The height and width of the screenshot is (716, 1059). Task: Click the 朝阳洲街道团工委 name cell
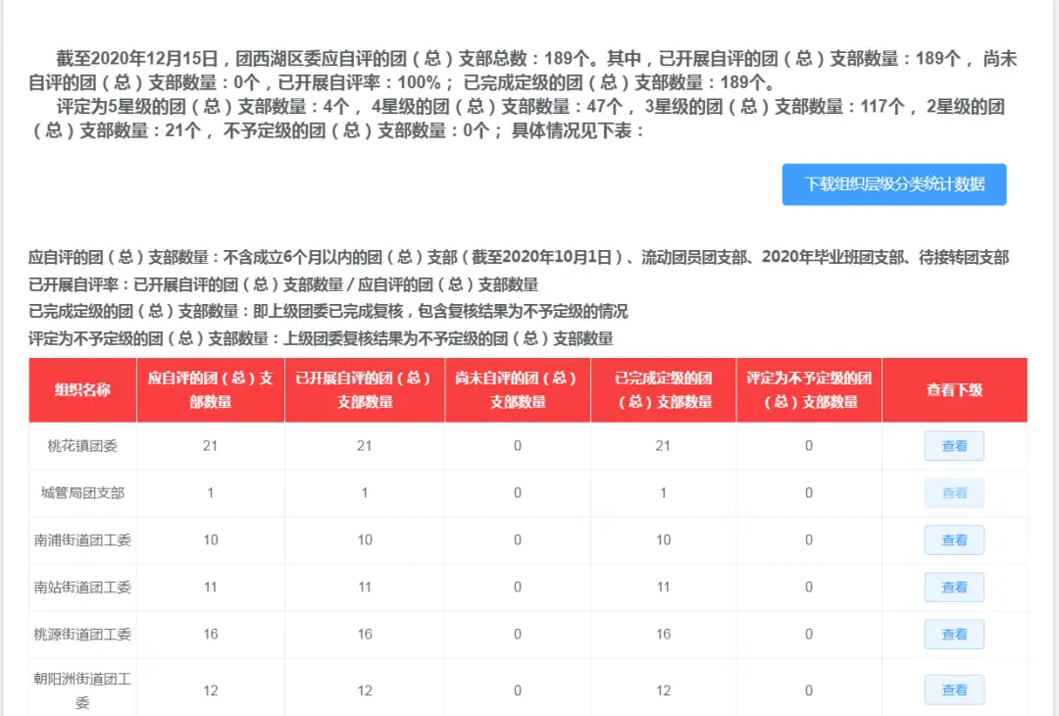point(82,690)
